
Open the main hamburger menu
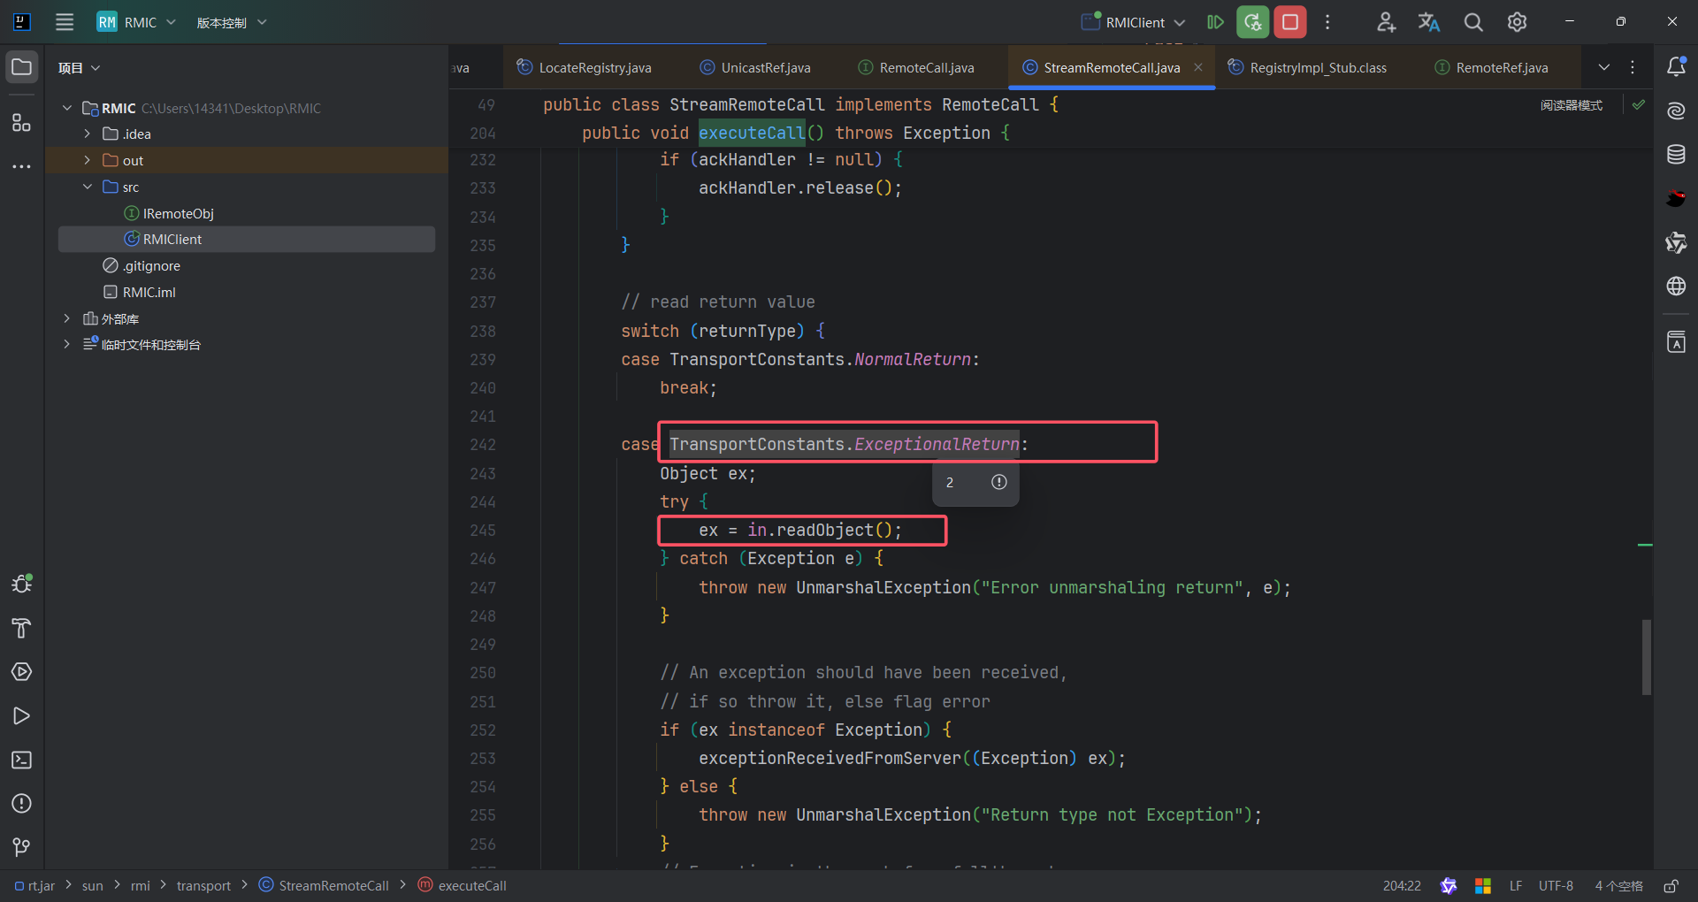[65, 22]
